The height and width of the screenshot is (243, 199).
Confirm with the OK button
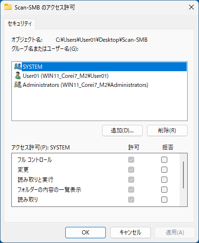(x=86, y=233)
